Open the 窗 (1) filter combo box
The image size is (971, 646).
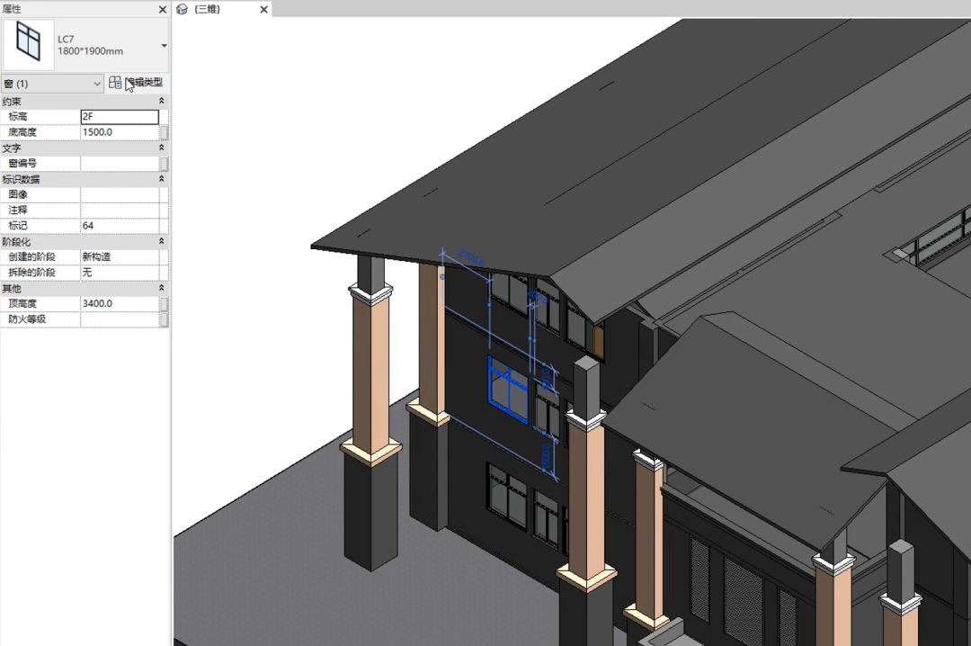point(52,84)
